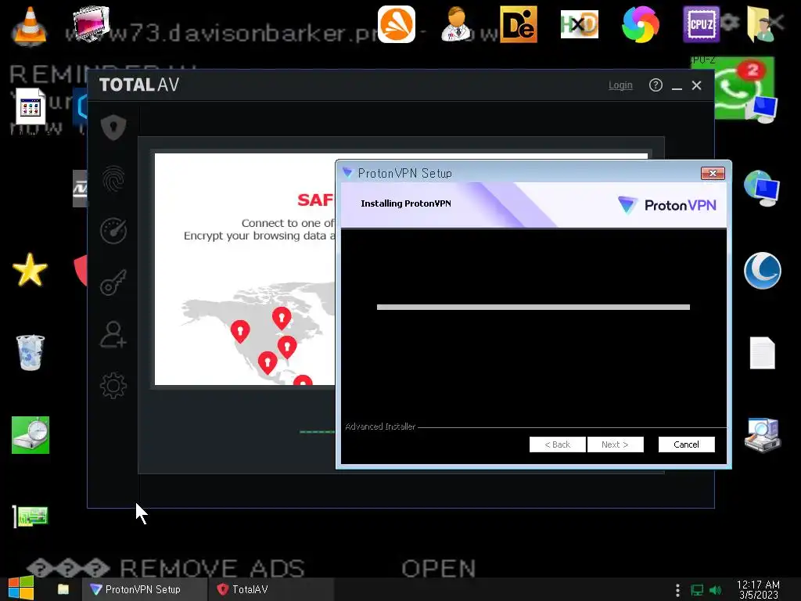Open the system tray volume icon
801x601 pixels.
(715, 590)
